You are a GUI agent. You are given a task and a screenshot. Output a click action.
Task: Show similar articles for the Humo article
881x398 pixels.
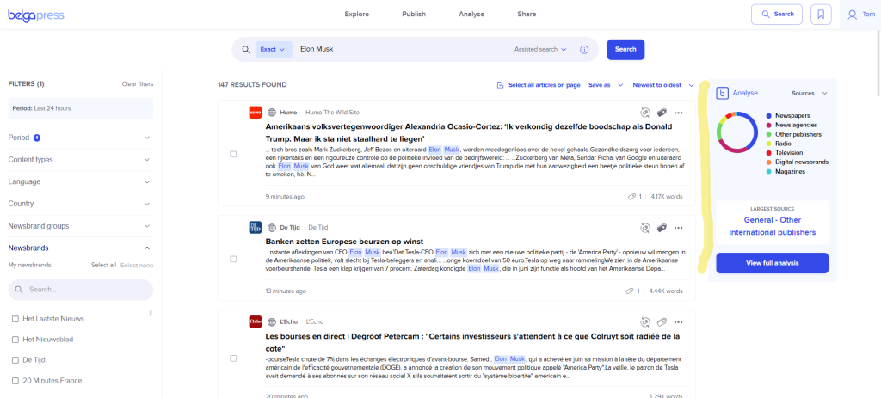[x=645, y=113]
